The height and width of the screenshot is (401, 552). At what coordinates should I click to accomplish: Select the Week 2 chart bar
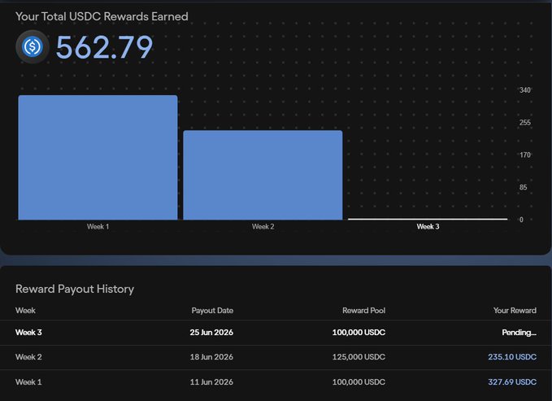pos(263,175)
